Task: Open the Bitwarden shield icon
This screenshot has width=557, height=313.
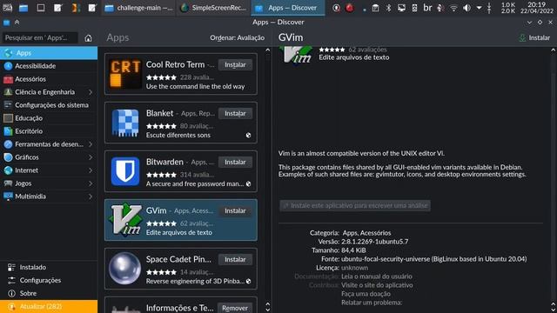Action: coord(125,171)
